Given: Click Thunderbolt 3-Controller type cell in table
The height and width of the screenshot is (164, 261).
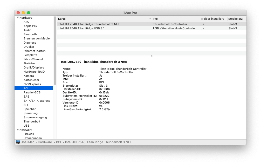Looking at the screenshot, I should pyautogui.click(x=170, y=24).
